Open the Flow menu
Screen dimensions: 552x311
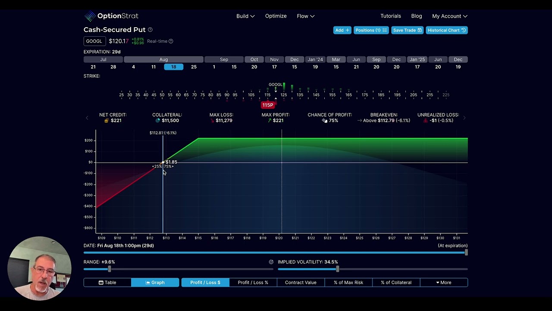(x=305, y=16)
